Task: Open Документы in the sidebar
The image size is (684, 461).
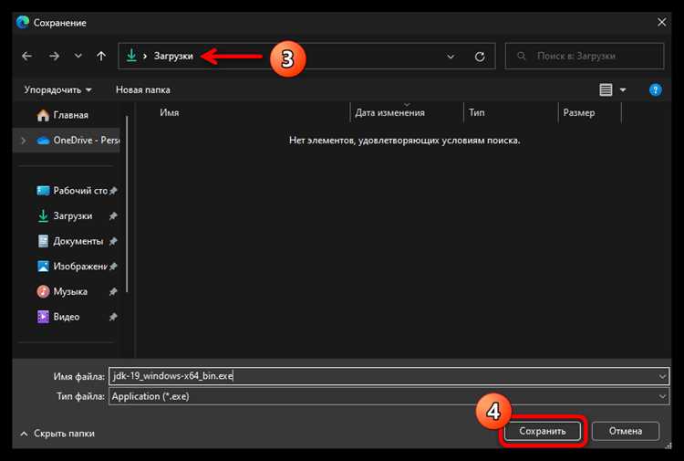Action: 70,241
